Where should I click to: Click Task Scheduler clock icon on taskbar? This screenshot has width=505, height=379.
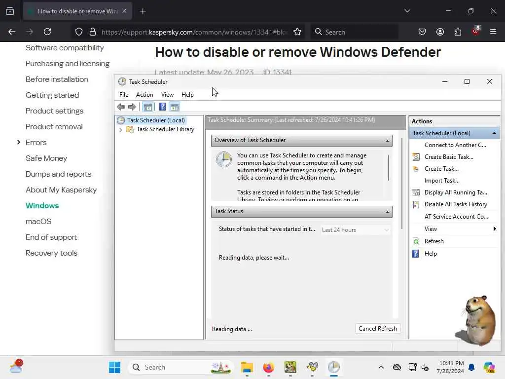click(x=334, y=367)
